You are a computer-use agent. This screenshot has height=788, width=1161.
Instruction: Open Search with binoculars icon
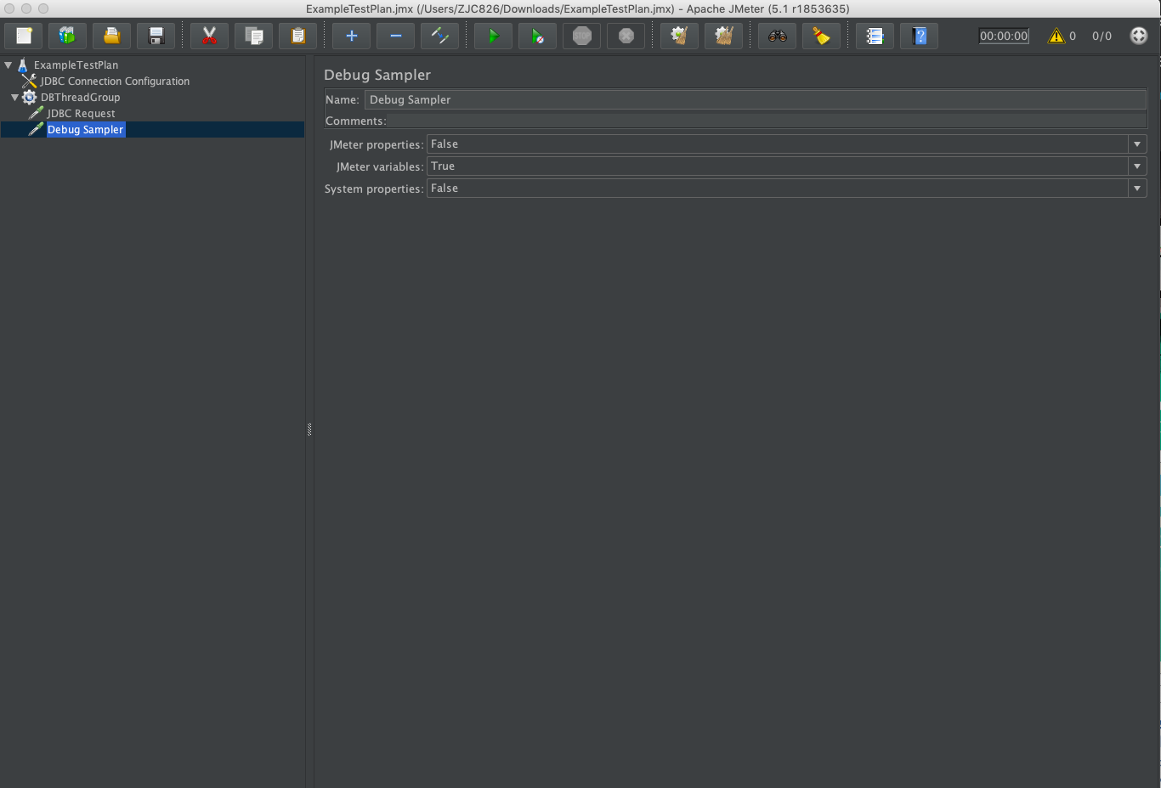point(777,36)
